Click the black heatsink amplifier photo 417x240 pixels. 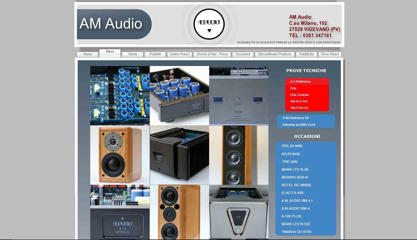pyautogui.click(x=179, y=155)
